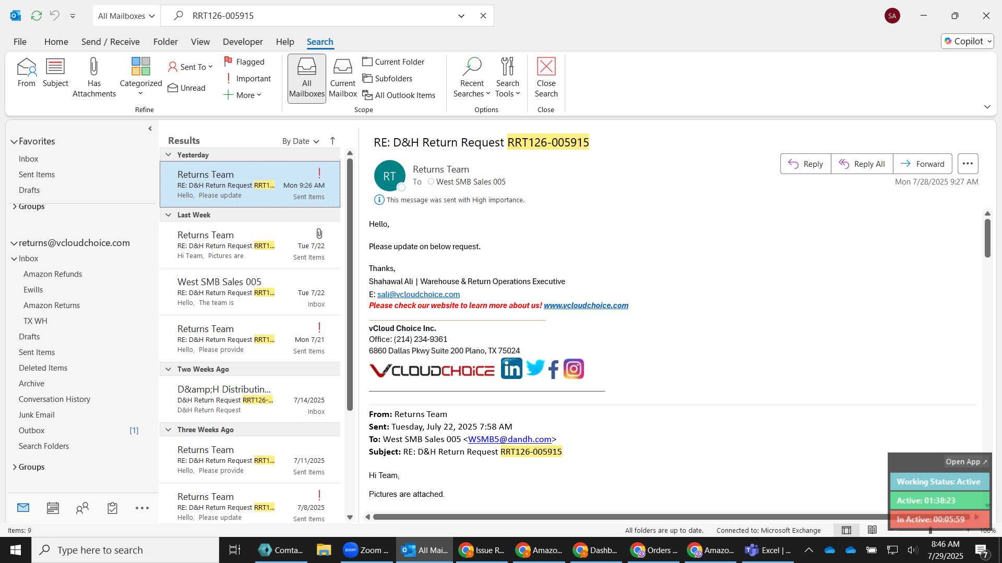1002x563 pixels.
Task: Open the All Mailboxes scope dropdown
Action: [x=127, y=16]
